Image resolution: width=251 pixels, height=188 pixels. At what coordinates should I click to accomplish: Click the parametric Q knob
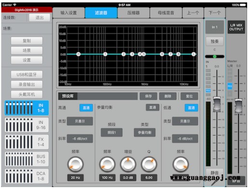click(x=149, y=164)
